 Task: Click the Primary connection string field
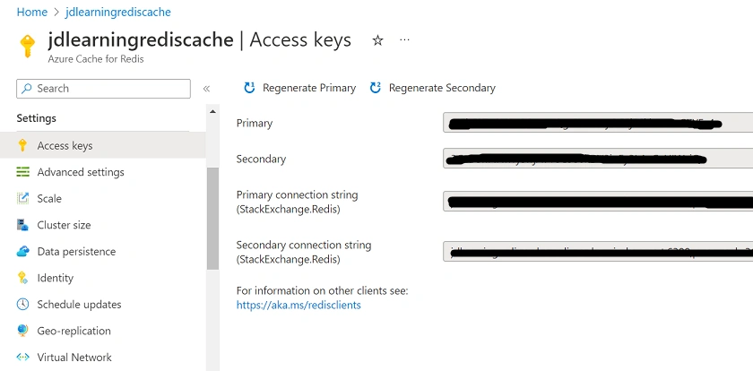(598, 201)
